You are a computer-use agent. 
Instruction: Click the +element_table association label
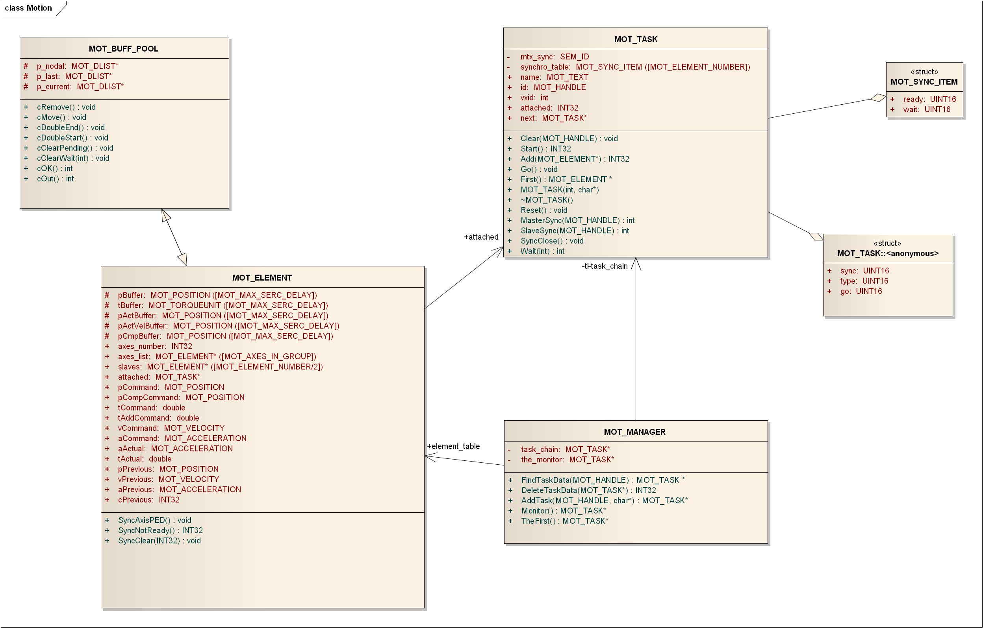coord(454,446)
